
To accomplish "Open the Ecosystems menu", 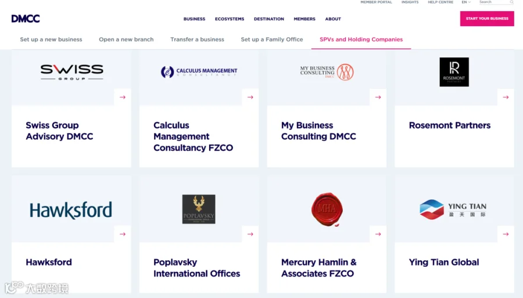I will coord(230,19).
